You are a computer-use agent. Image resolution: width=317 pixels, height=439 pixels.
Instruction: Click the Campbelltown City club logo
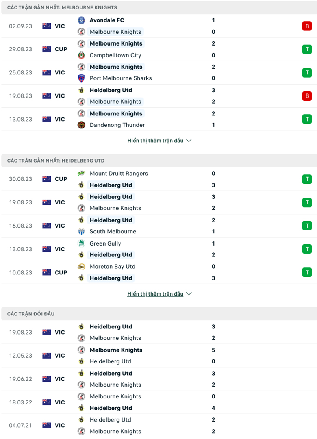tap(81, 55)
